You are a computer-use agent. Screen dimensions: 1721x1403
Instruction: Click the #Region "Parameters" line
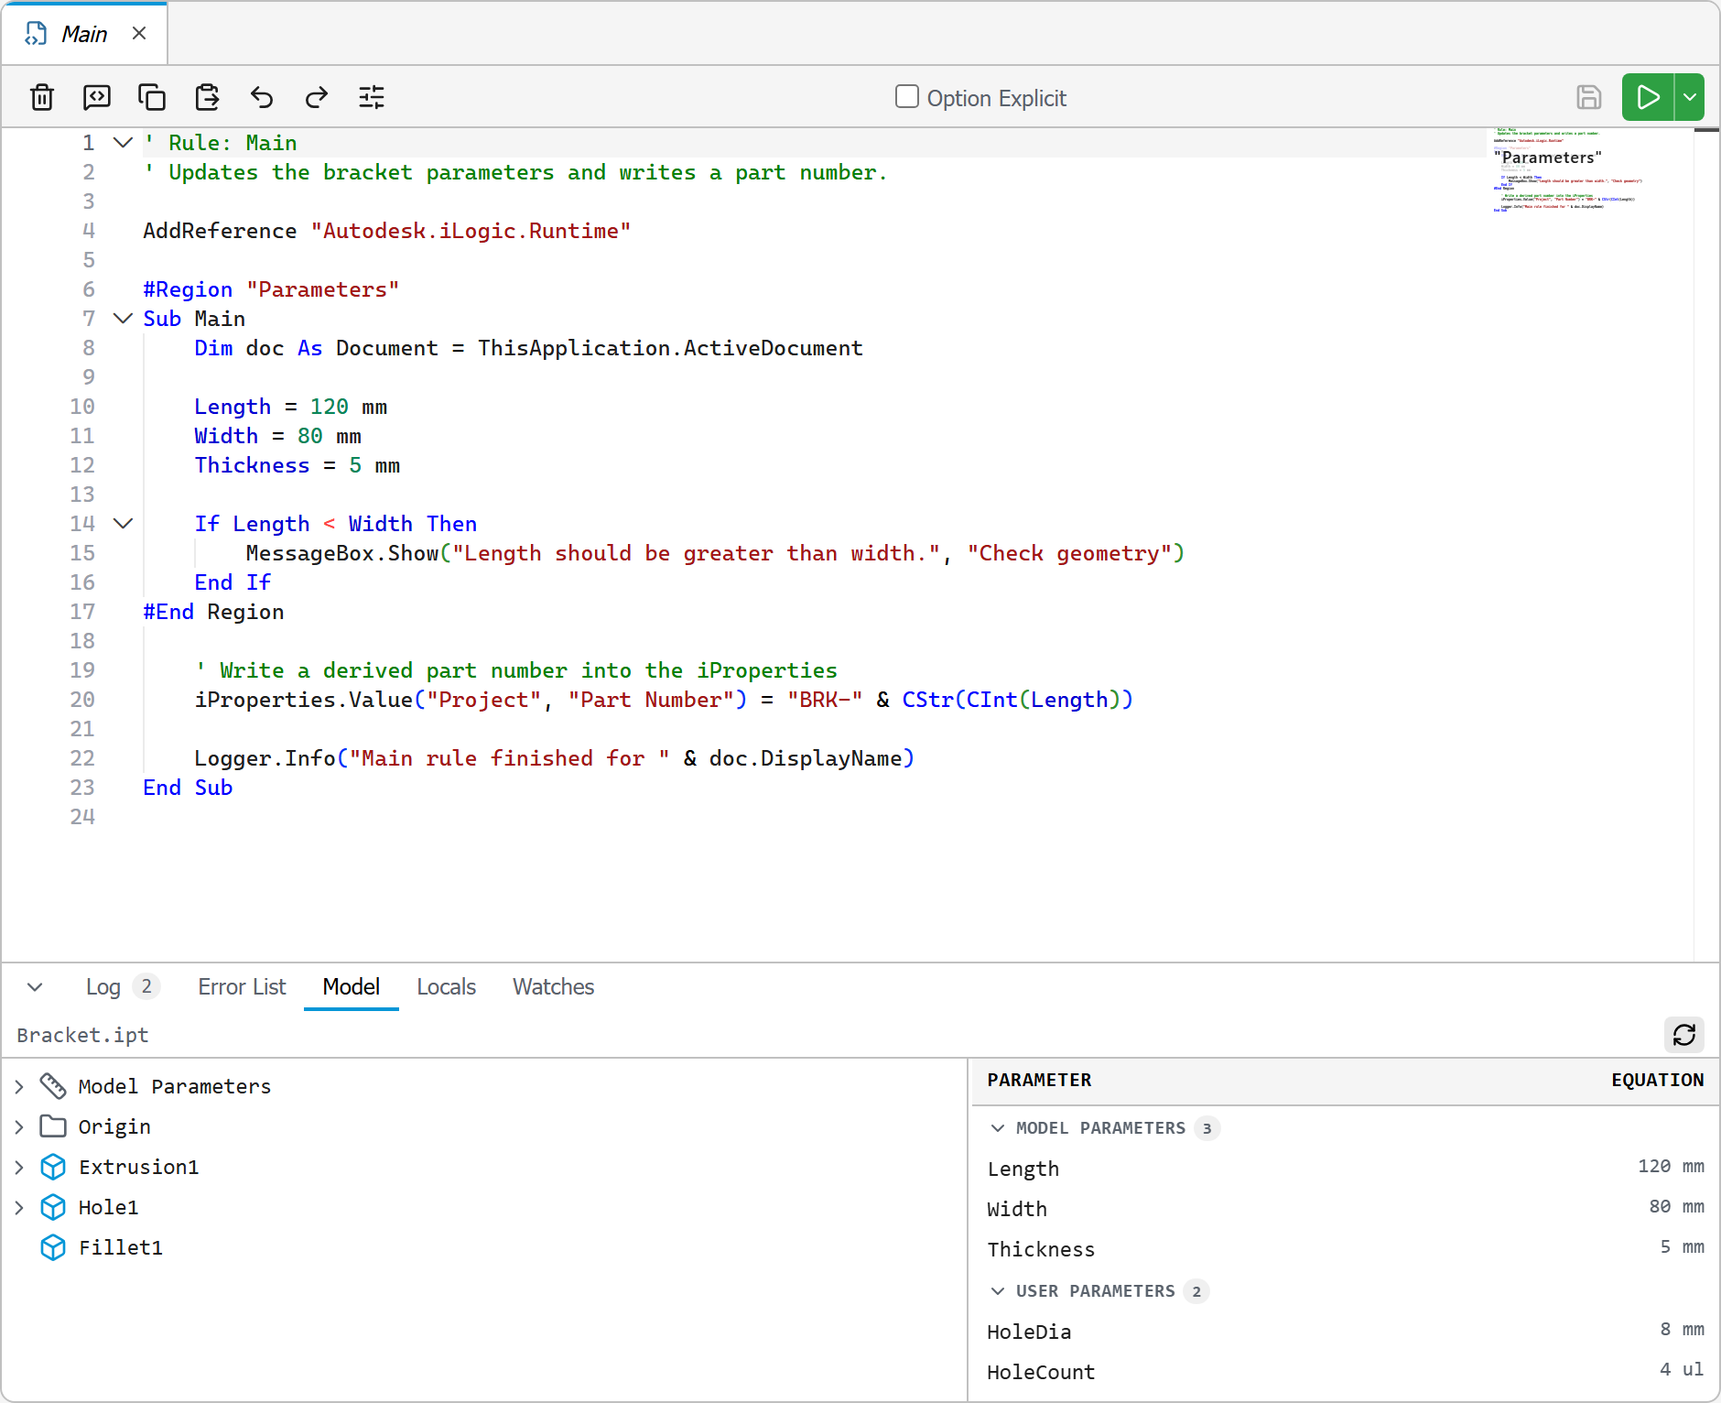271,289
